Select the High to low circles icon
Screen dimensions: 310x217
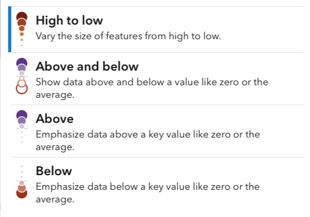tap(22, 29)
